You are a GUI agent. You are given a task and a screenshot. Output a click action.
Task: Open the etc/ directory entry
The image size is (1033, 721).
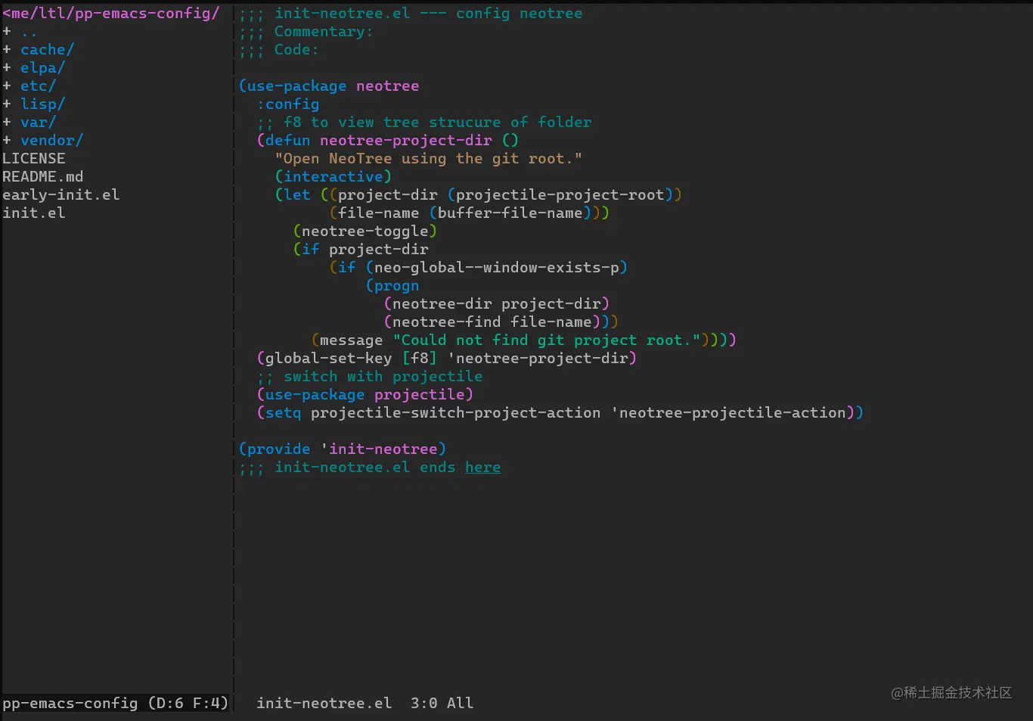tap(38, 85)
